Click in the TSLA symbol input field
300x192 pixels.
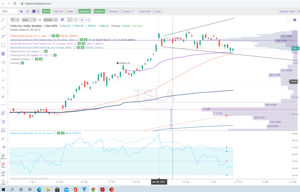(9, 12)
